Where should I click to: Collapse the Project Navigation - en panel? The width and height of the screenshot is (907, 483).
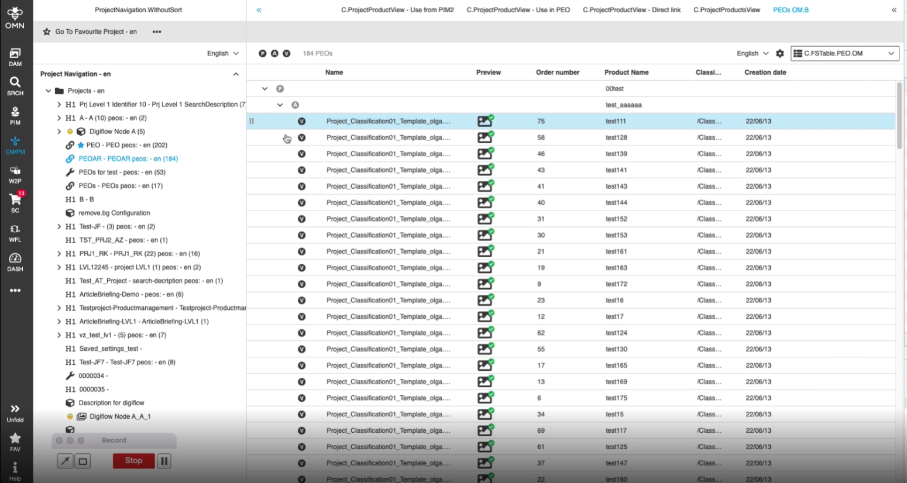(236, 74)
